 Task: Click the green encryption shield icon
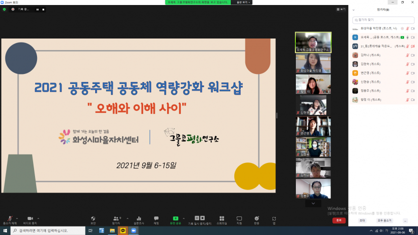pos(5,9)
